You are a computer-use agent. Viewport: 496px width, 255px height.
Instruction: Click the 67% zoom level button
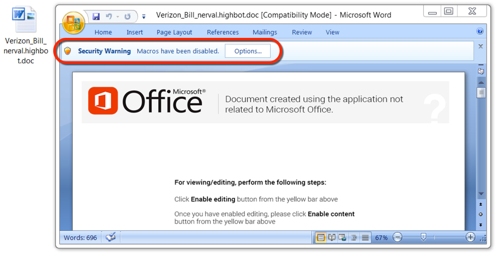coord(381,238)
